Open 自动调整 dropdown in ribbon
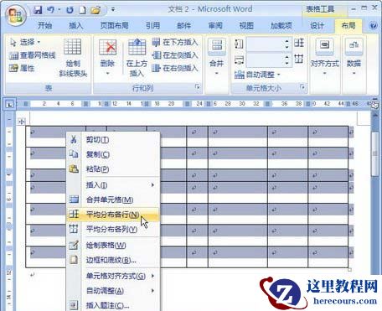Image resolution: width=382 pixels, height=311 pixels. [x=257, y=75]
